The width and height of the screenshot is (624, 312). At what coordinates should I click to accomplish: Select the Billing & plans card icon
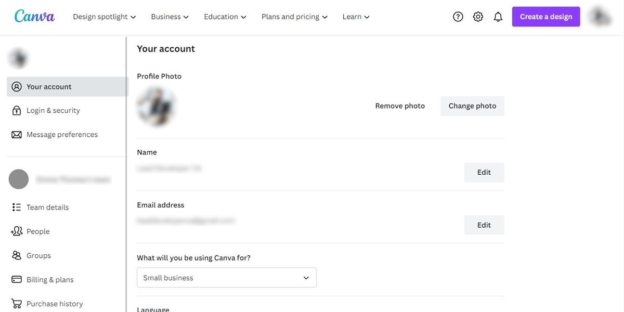pyautogui.click(x=17, y=280)
